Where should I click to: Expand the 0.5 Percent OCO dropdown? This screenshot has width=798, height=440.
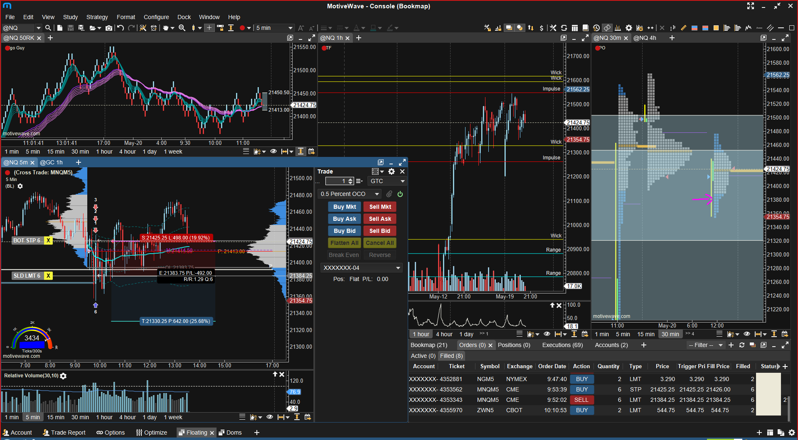pyautogui.click(x=350, y=194)
